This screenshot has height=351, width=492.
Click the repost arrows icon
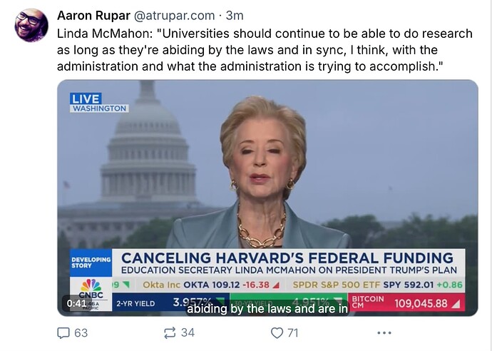point(170,332)
